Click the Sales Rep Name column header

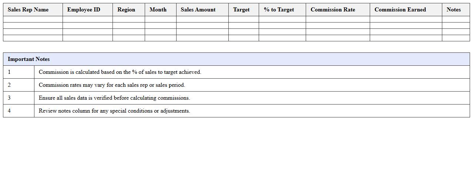point(28,10)
